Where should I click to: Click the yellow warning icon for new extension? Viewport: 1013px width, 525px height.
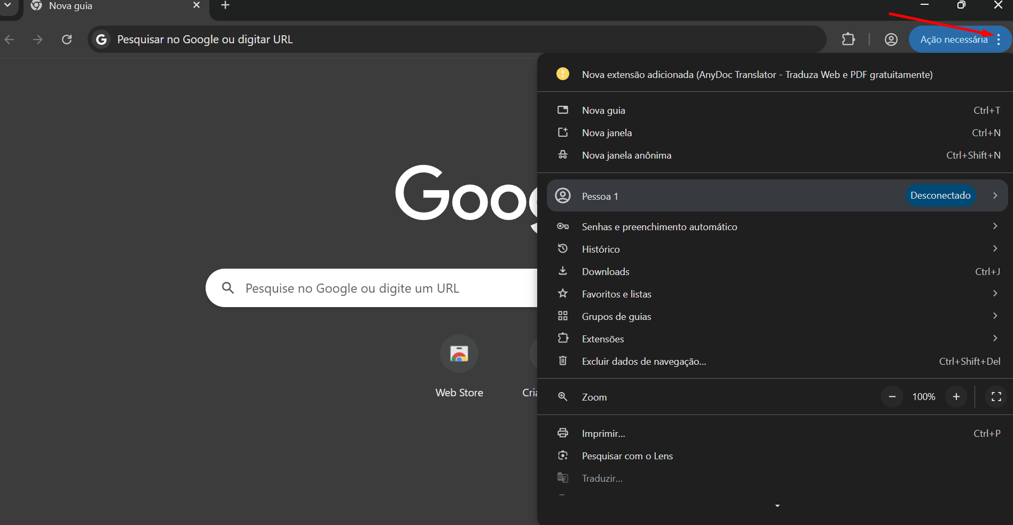pyautogui.click(x=563, y=74)
